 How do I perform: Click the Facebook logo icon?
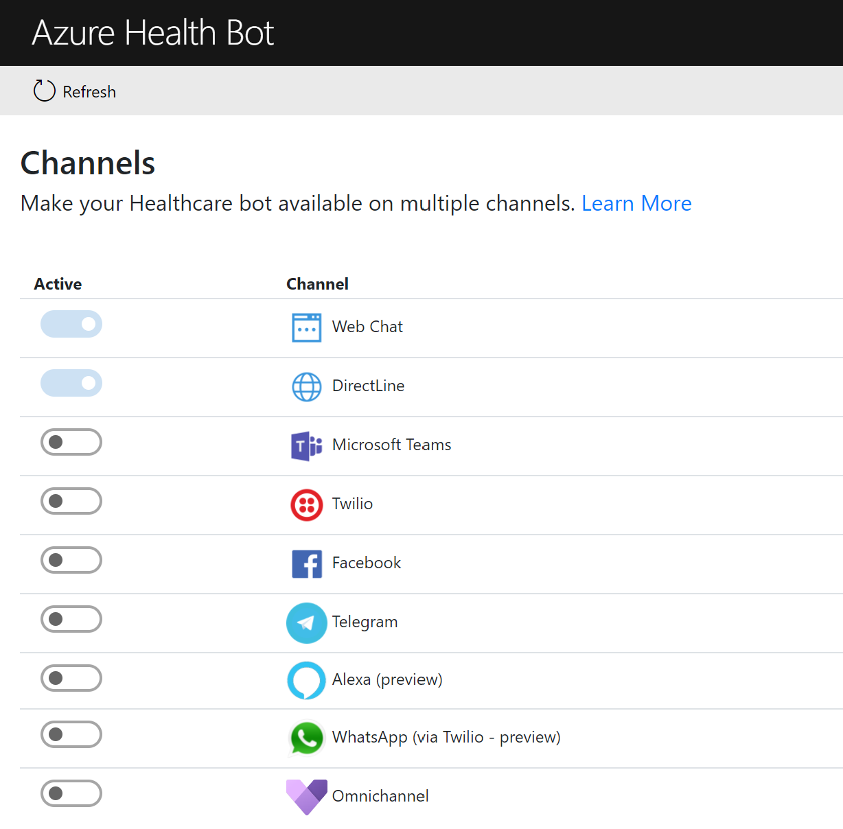pos(306,564)
